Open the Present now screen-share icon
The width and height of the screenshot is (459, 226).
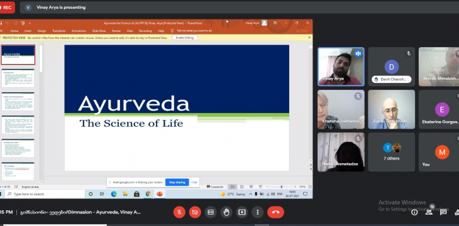pos(242,212)
